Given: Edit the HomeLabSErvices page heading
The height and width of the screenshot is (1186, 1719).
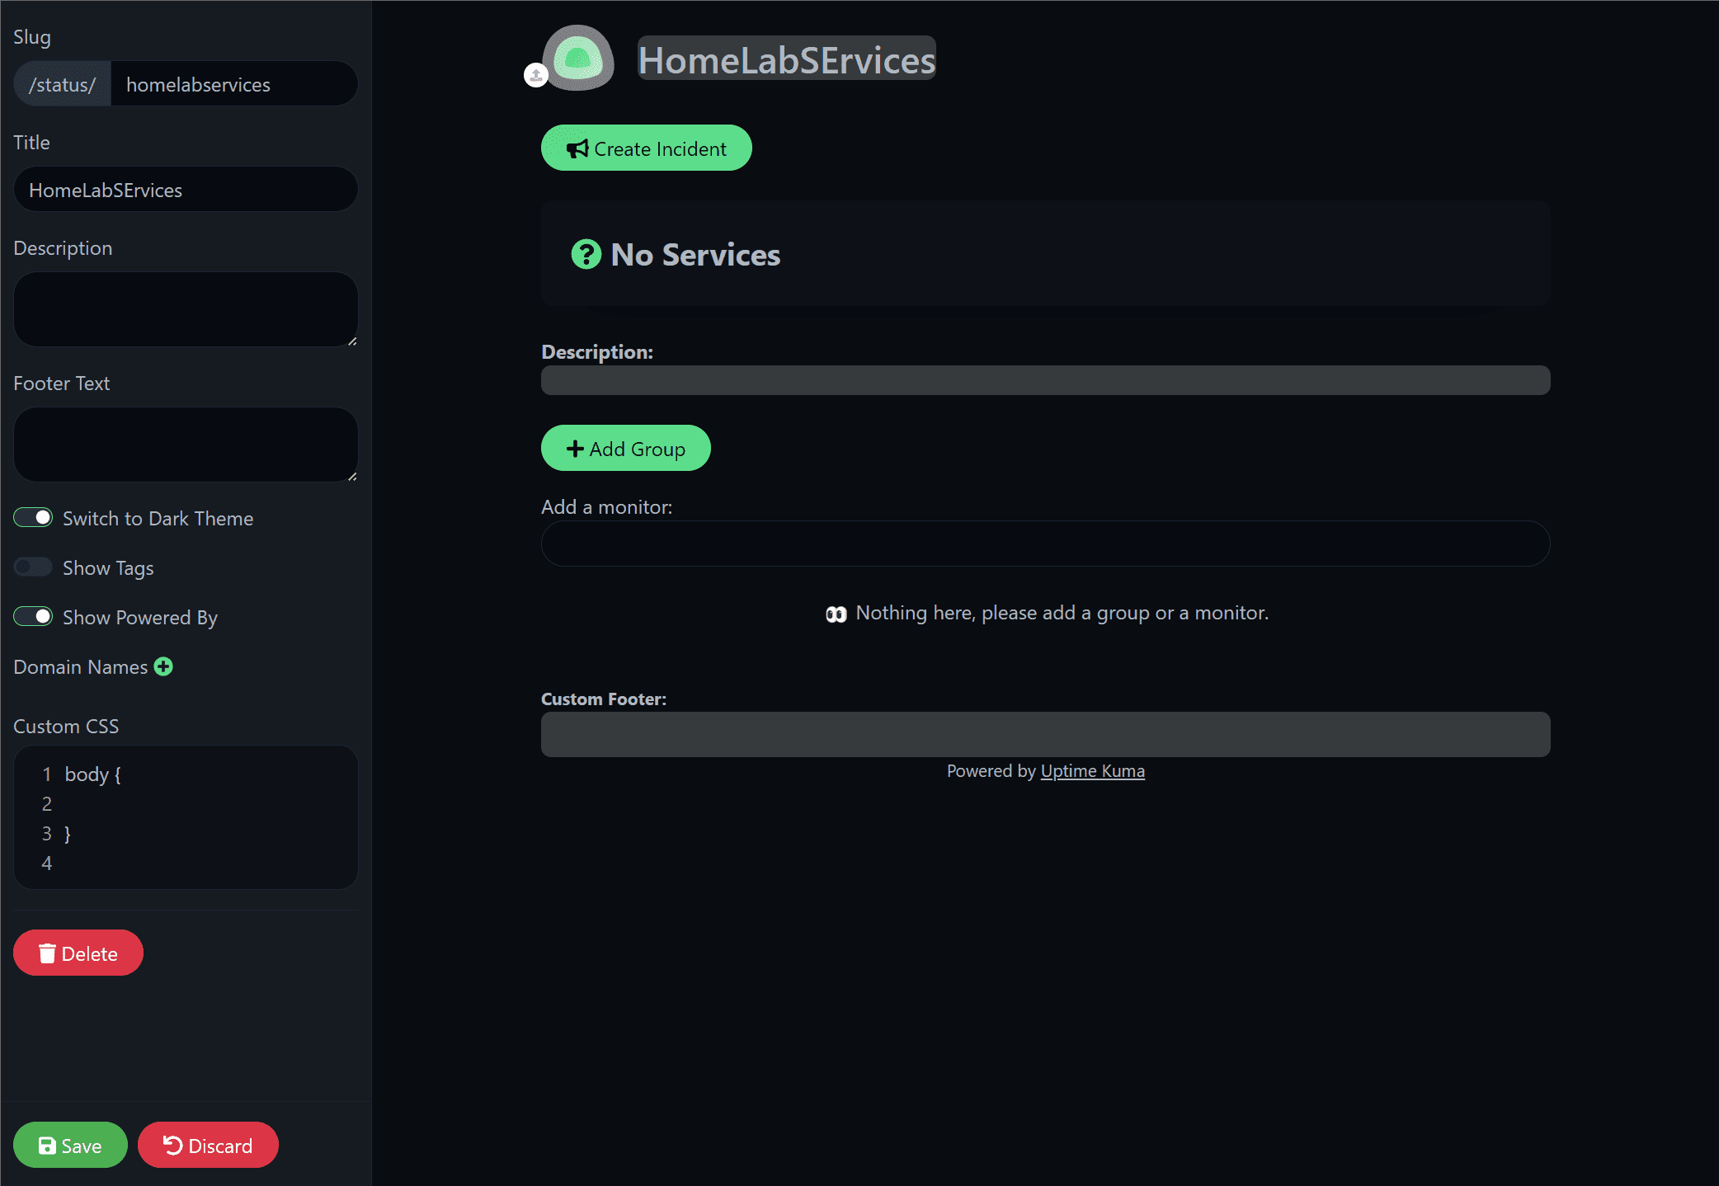Looking at the screenshot, I should point(786,60).
